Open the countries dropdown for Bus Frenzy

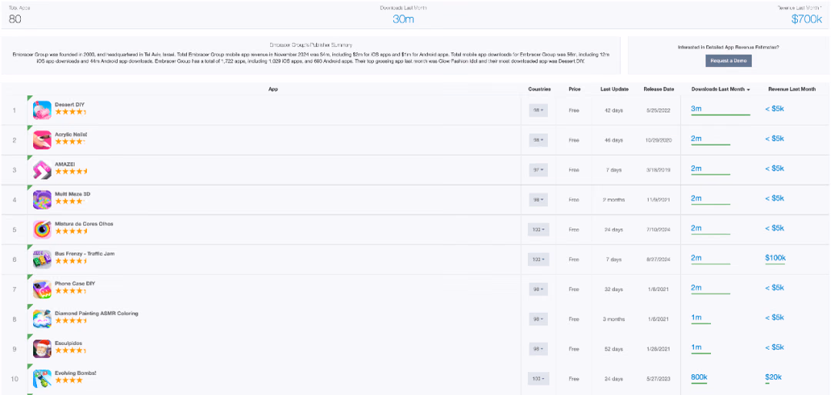539,260
